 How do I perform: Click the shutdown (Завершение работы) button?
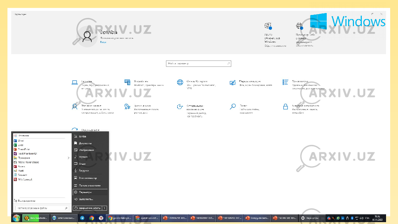(88, 208)
